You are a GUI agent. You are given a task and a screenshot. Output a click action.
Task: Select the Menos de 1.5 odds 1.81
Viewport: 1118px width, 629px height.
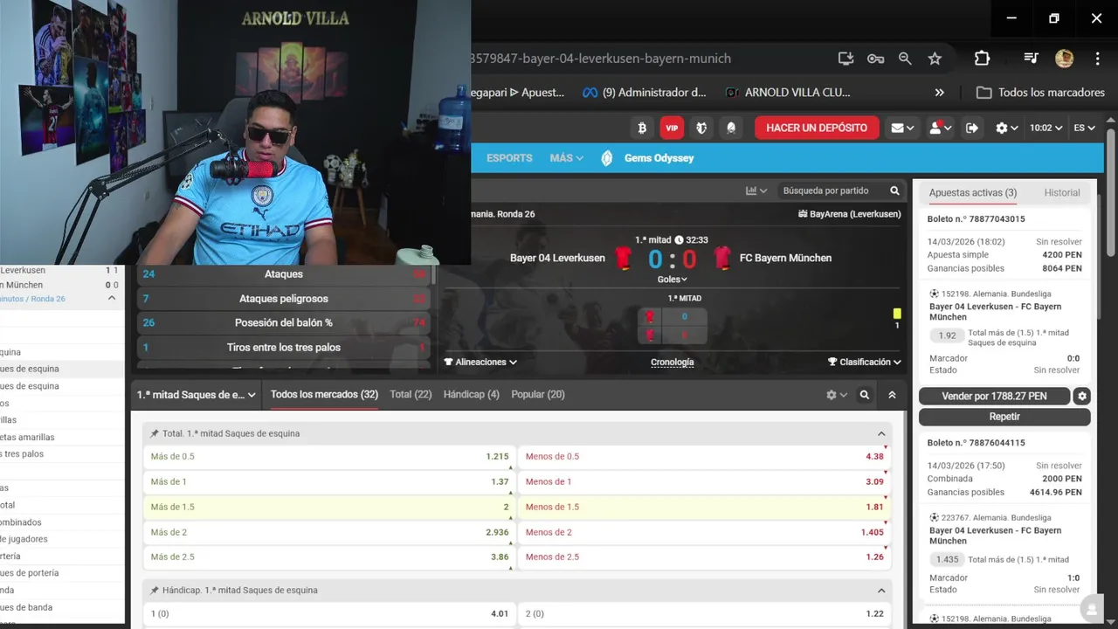[705, 507]
